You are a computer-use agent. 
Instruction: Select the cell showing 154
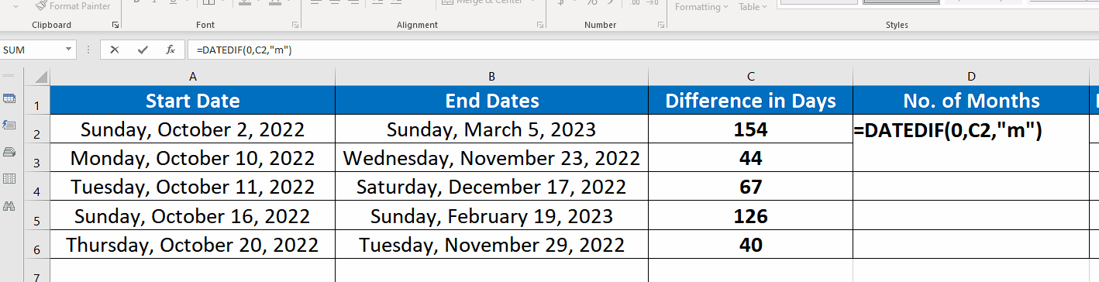tap(750, 130)
